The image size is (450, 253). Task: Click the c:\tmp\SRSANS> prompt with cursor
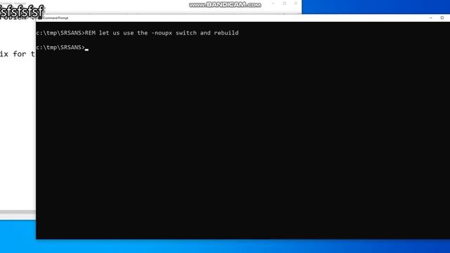click(62, 48)
